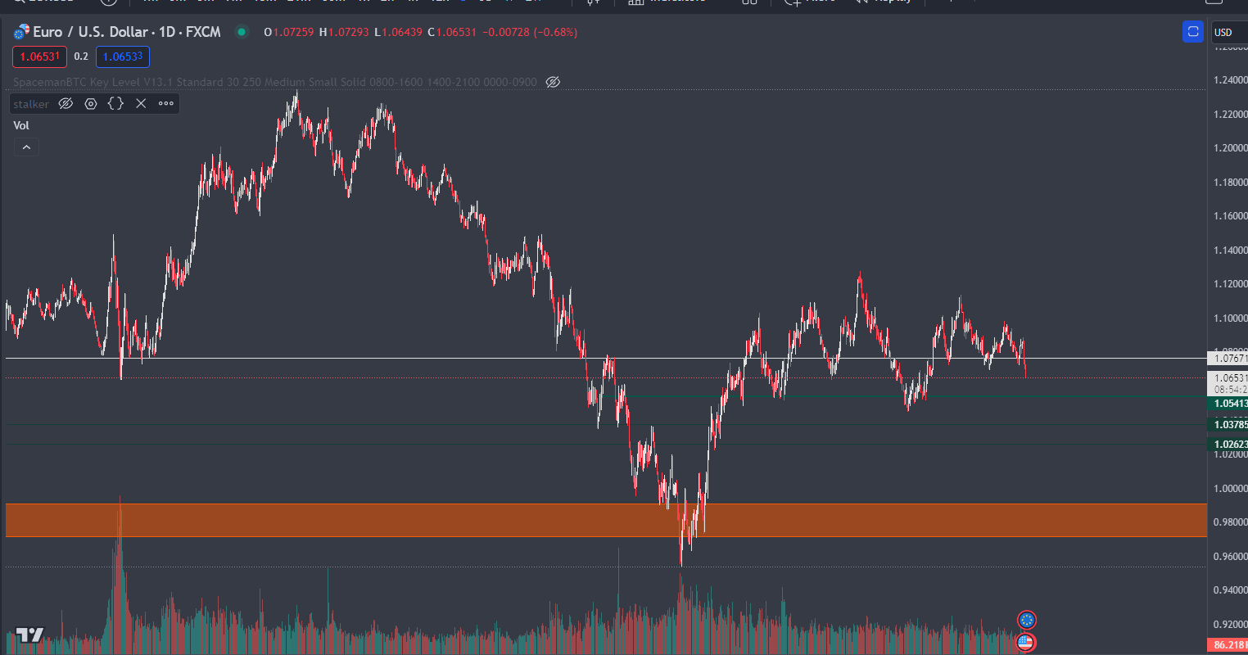Image resolution: width=1248 pixels, height=655 pixels.
Task: Click the TradingView logo on the chart
Action: coord(29,635)
